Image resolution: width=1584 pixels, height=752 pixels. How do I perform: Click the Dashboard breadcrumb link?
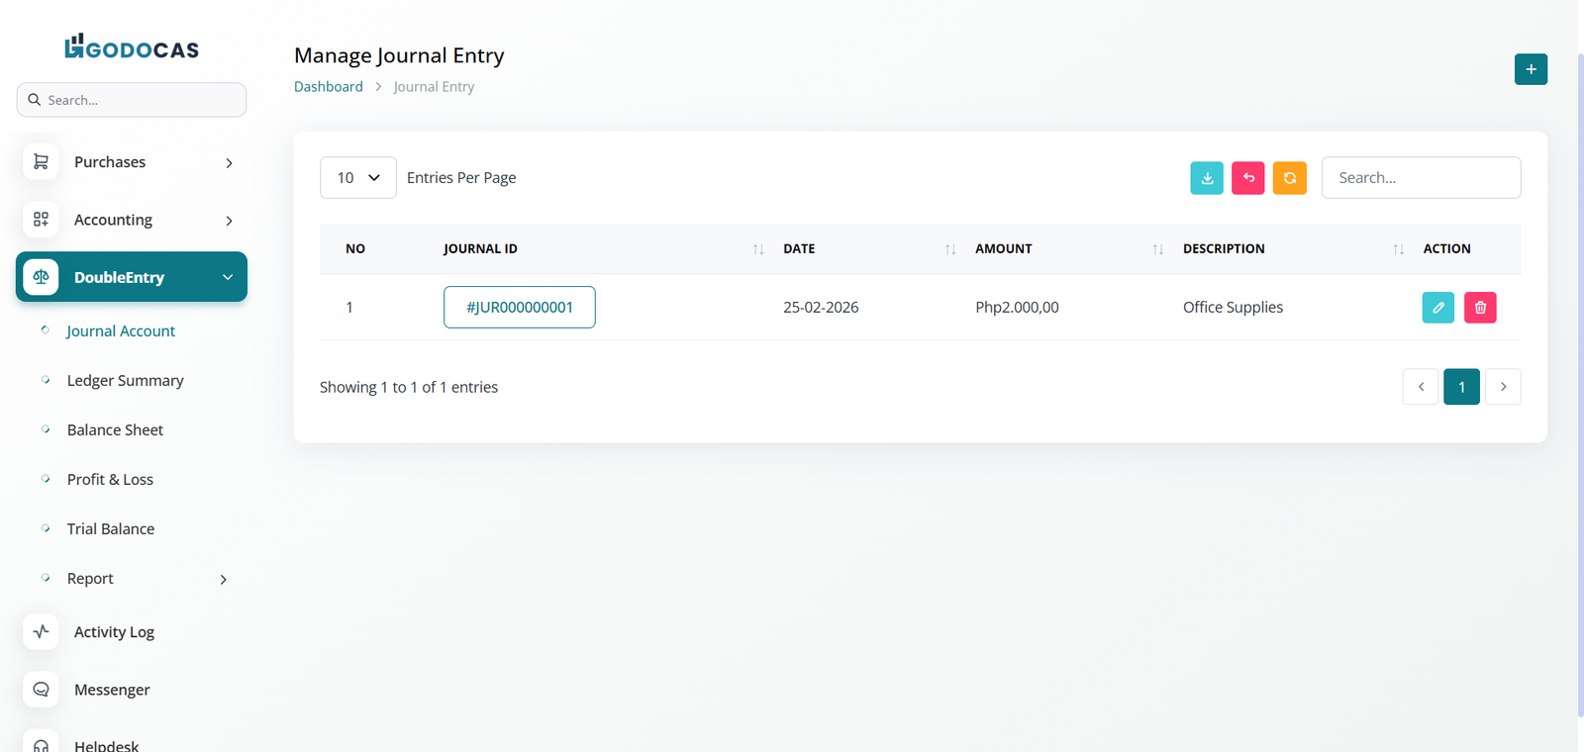(329, 87)
